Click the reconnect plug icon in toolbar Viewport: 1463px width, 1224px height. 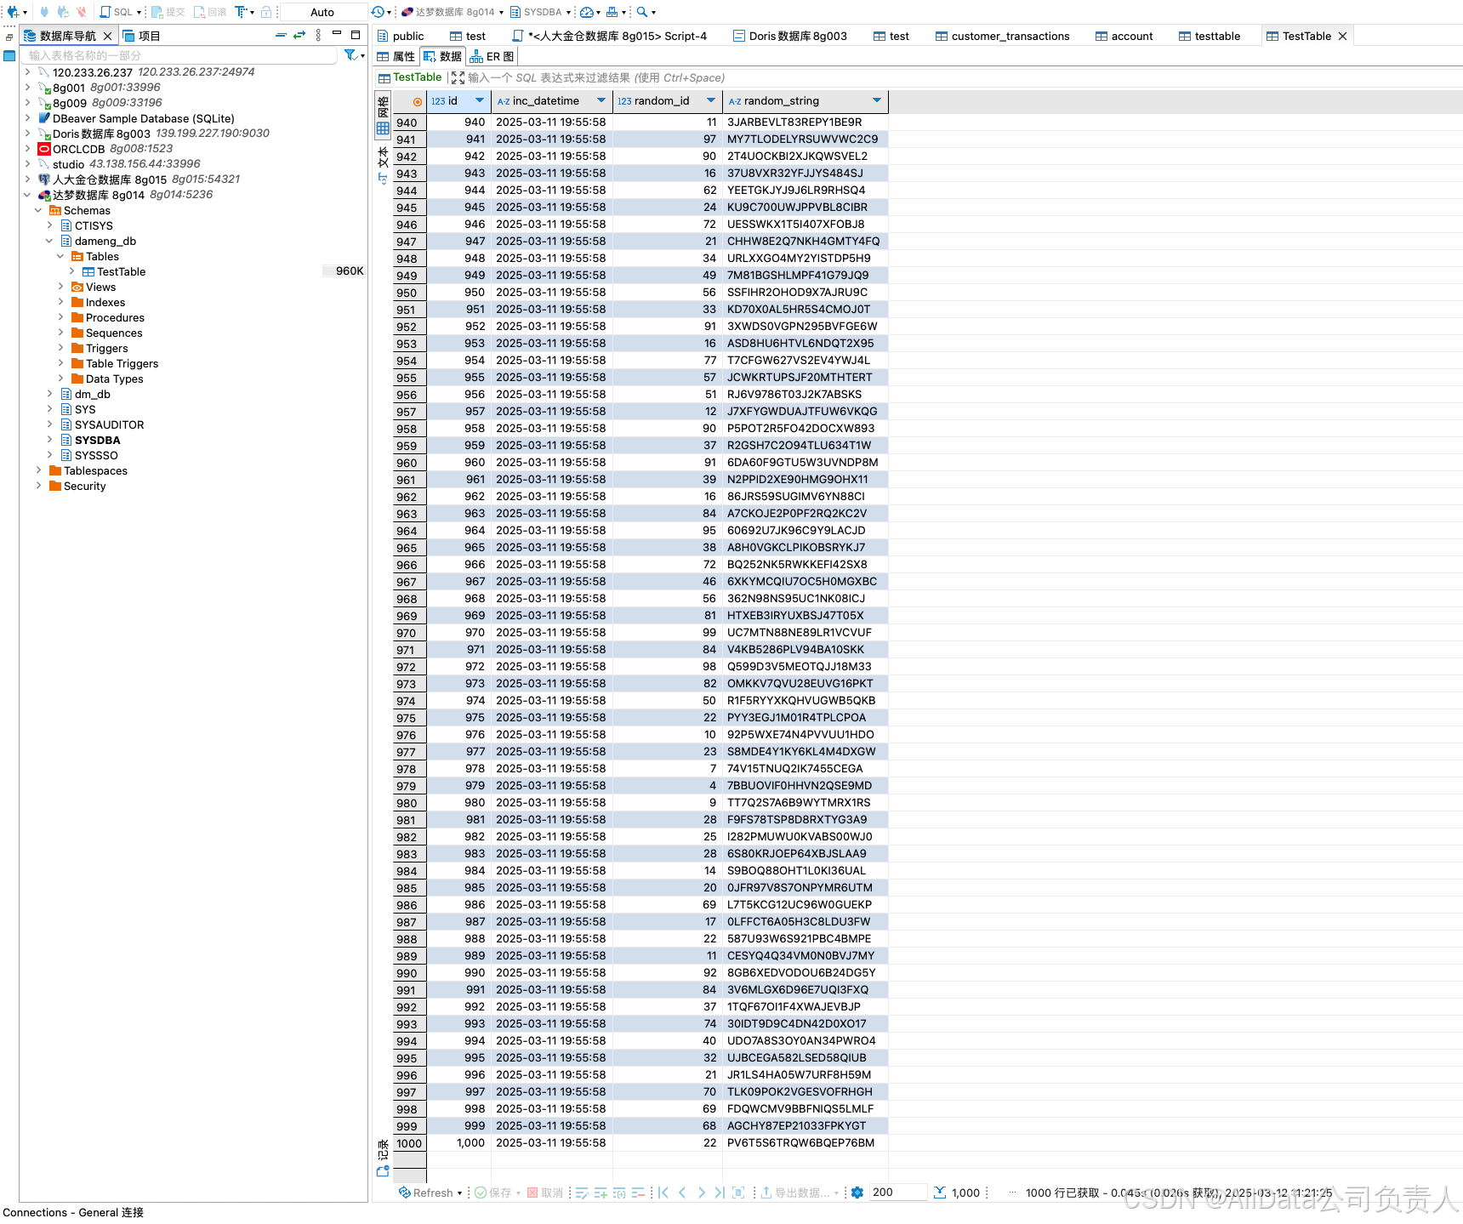point(63,12)
